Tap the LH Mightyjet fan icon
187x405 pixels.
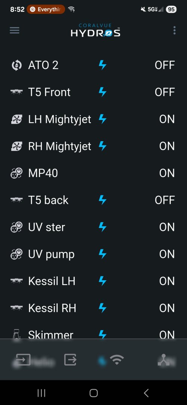pos(16,119)
